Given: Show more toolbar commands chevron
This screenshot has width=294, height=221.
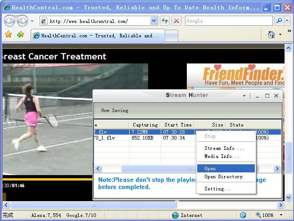Looking at the screenshot, I should point(289,31).
